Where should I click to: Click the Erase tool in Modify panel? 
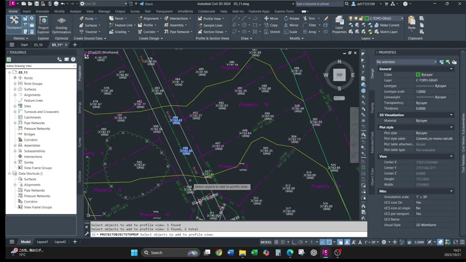coord(326,19)
